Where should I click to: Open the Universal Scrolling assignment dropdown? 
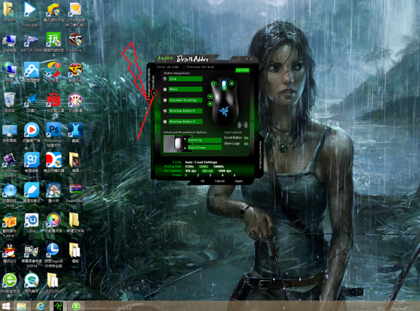(x=186, y=100)
